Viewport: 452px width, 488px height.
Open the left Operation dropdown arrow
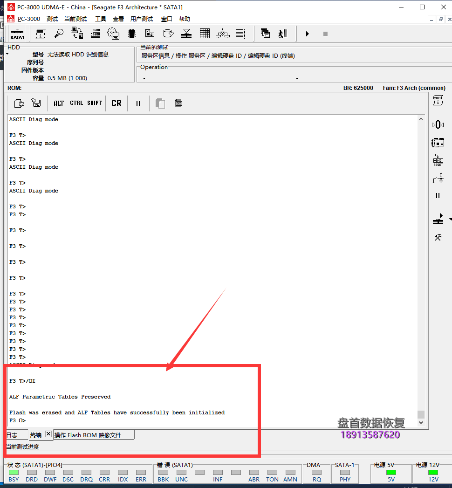click(144, 78)
